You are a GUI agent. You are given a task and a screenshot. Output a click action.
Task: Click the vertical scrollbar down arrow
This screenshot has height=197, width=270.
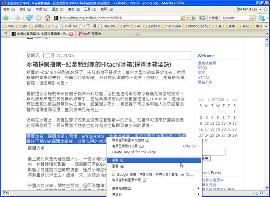pos(267,187)
